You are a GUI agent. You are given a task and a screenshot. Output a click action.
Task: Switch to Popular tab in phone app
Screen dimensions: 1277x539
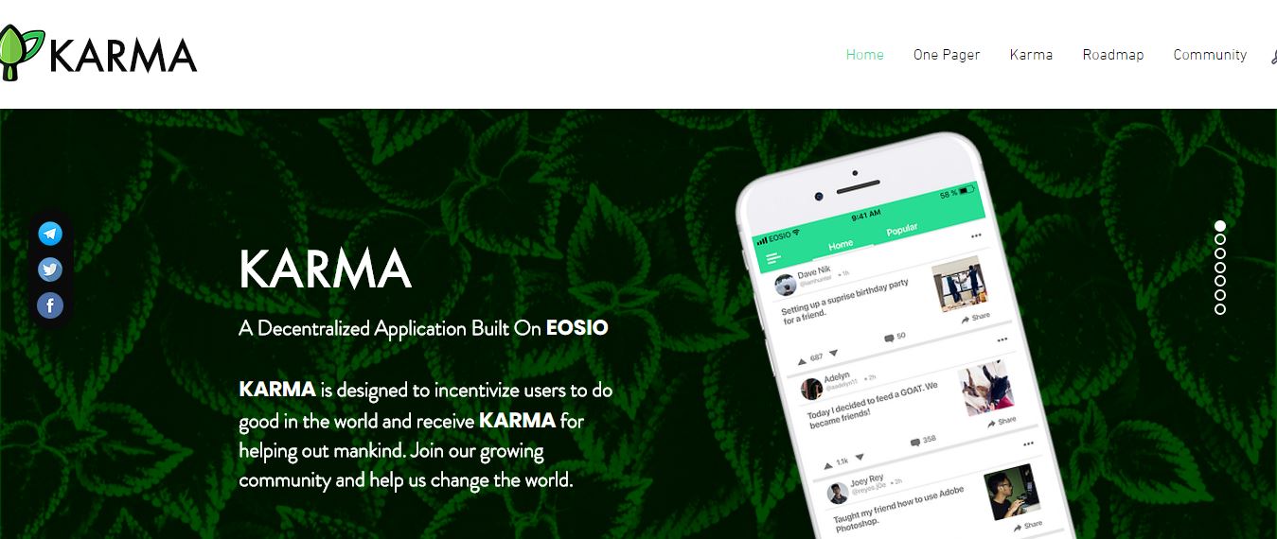coord(901,231)
